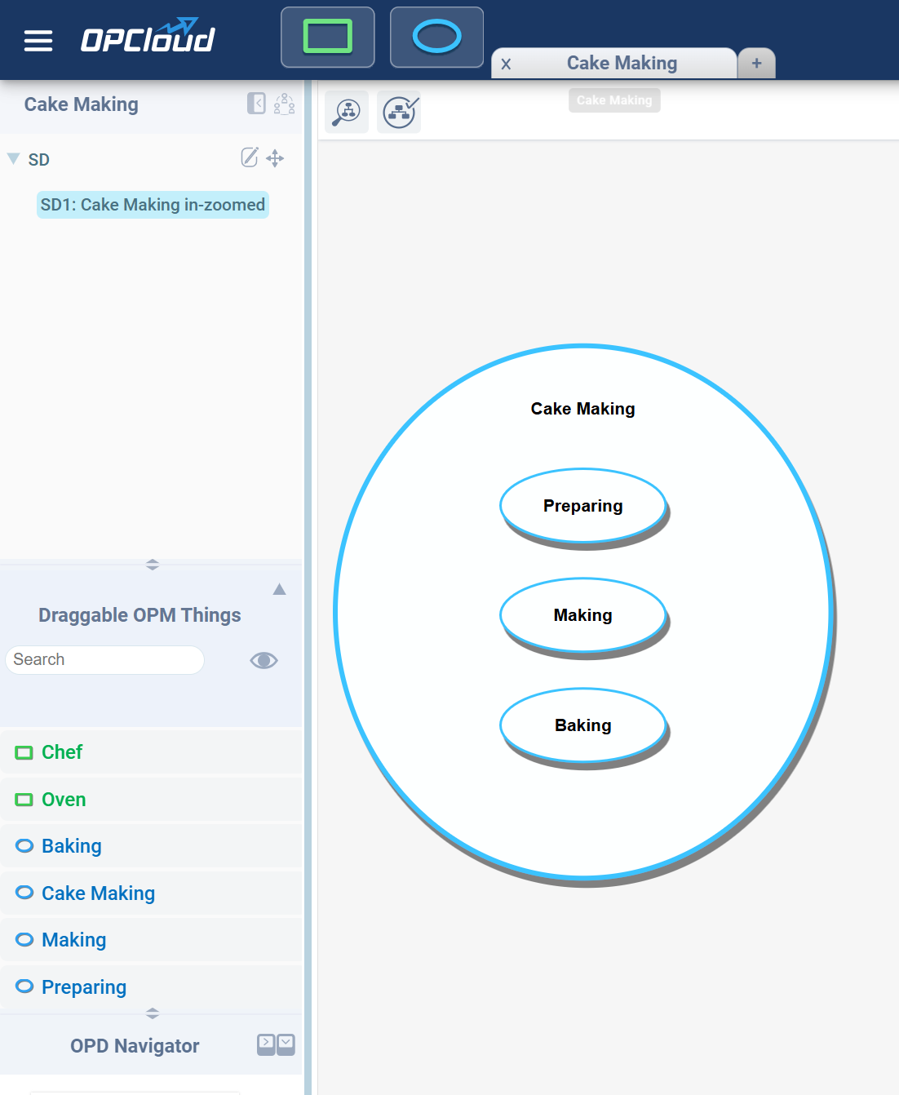The image size is (899, 1095).
Task: Add a new tab with plus
Action: 756,64
